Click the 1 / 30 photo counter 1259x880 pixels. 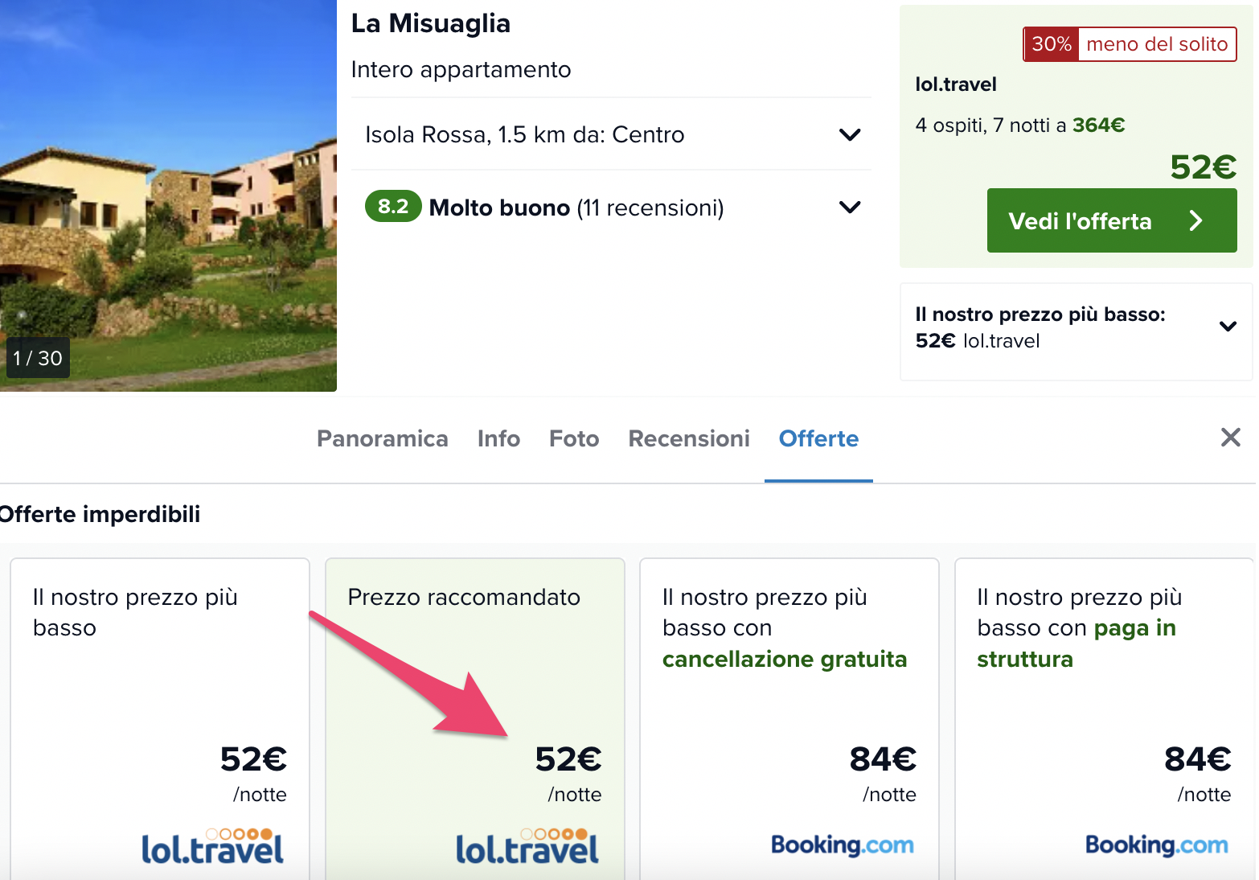(x=38, y=358)
